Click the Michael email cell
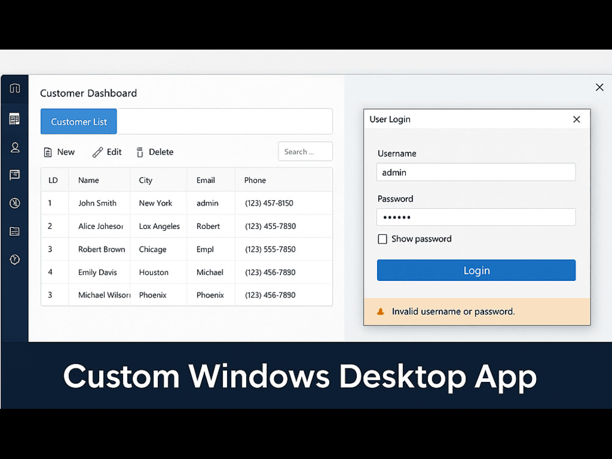This screenshot has height=459, width=612. [209, 272]
